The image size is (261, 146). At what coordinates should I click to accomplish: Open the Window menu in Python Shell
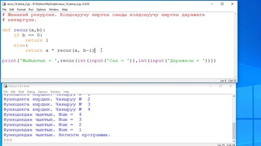55,92
